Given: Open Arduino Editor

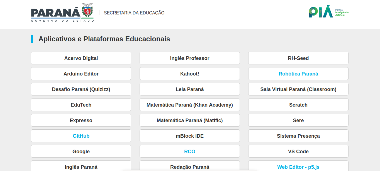Looking at the screenshot, I should 81,74.
